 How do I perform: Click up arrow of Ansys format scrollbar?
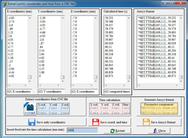coord(181,18)
